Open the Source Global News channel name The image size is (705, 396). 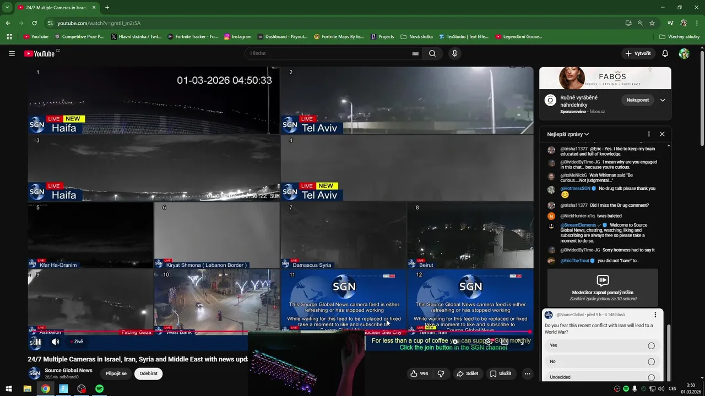(x=68, y=371)
